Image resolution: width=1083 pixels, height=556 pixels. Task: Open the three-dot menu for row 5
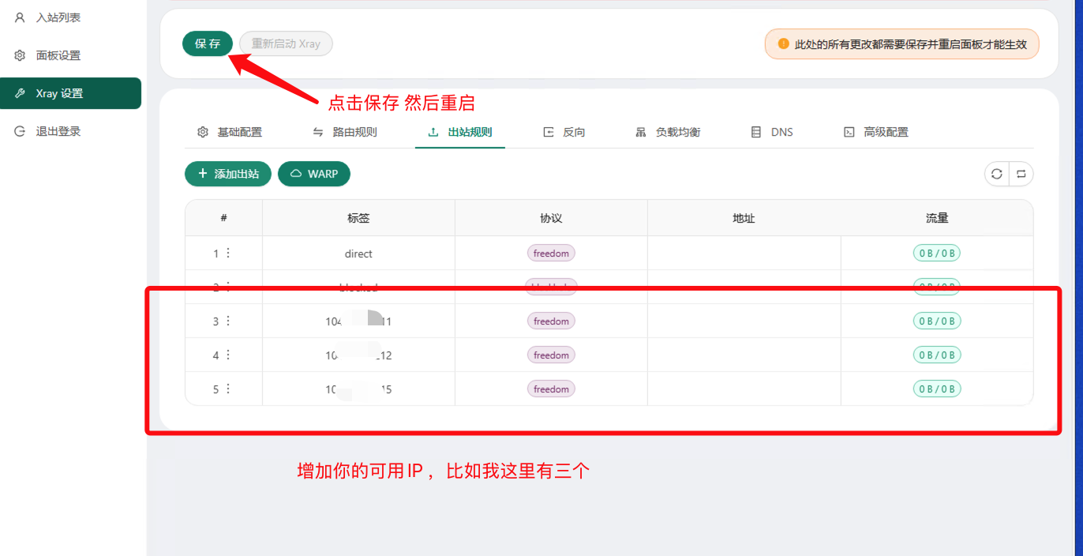pyautogui.click(x=228, y=389)
